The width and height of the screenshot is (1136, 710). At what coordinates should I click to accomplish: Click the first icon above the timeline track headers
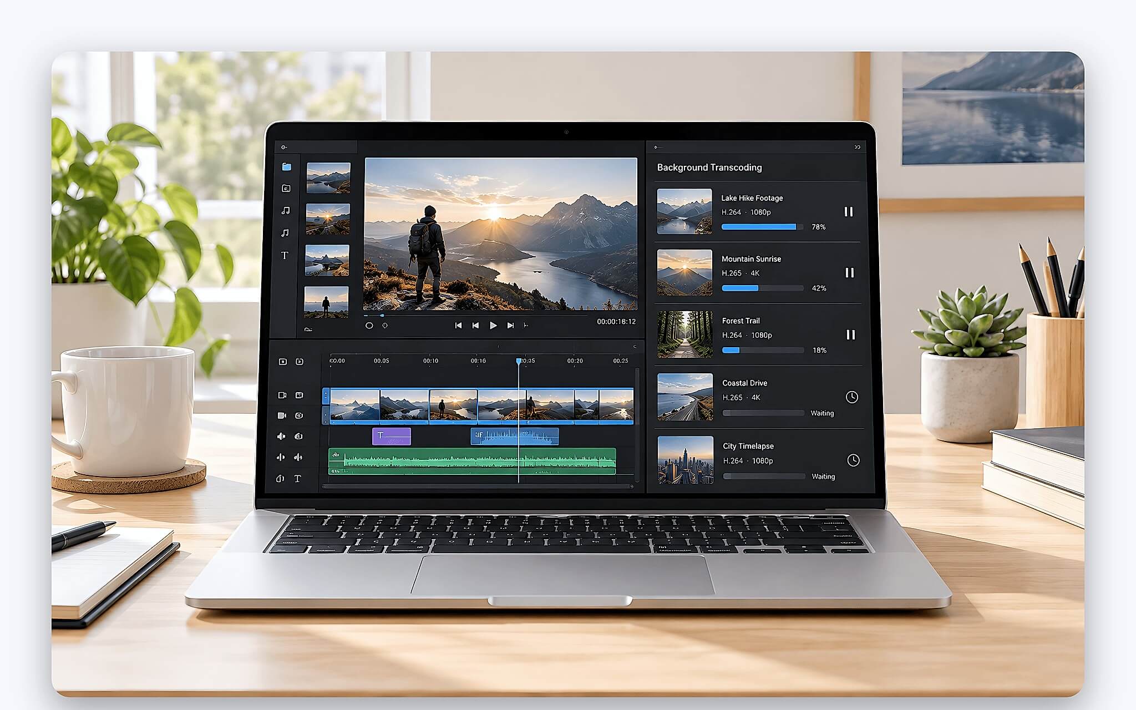(x=283, y=362)
